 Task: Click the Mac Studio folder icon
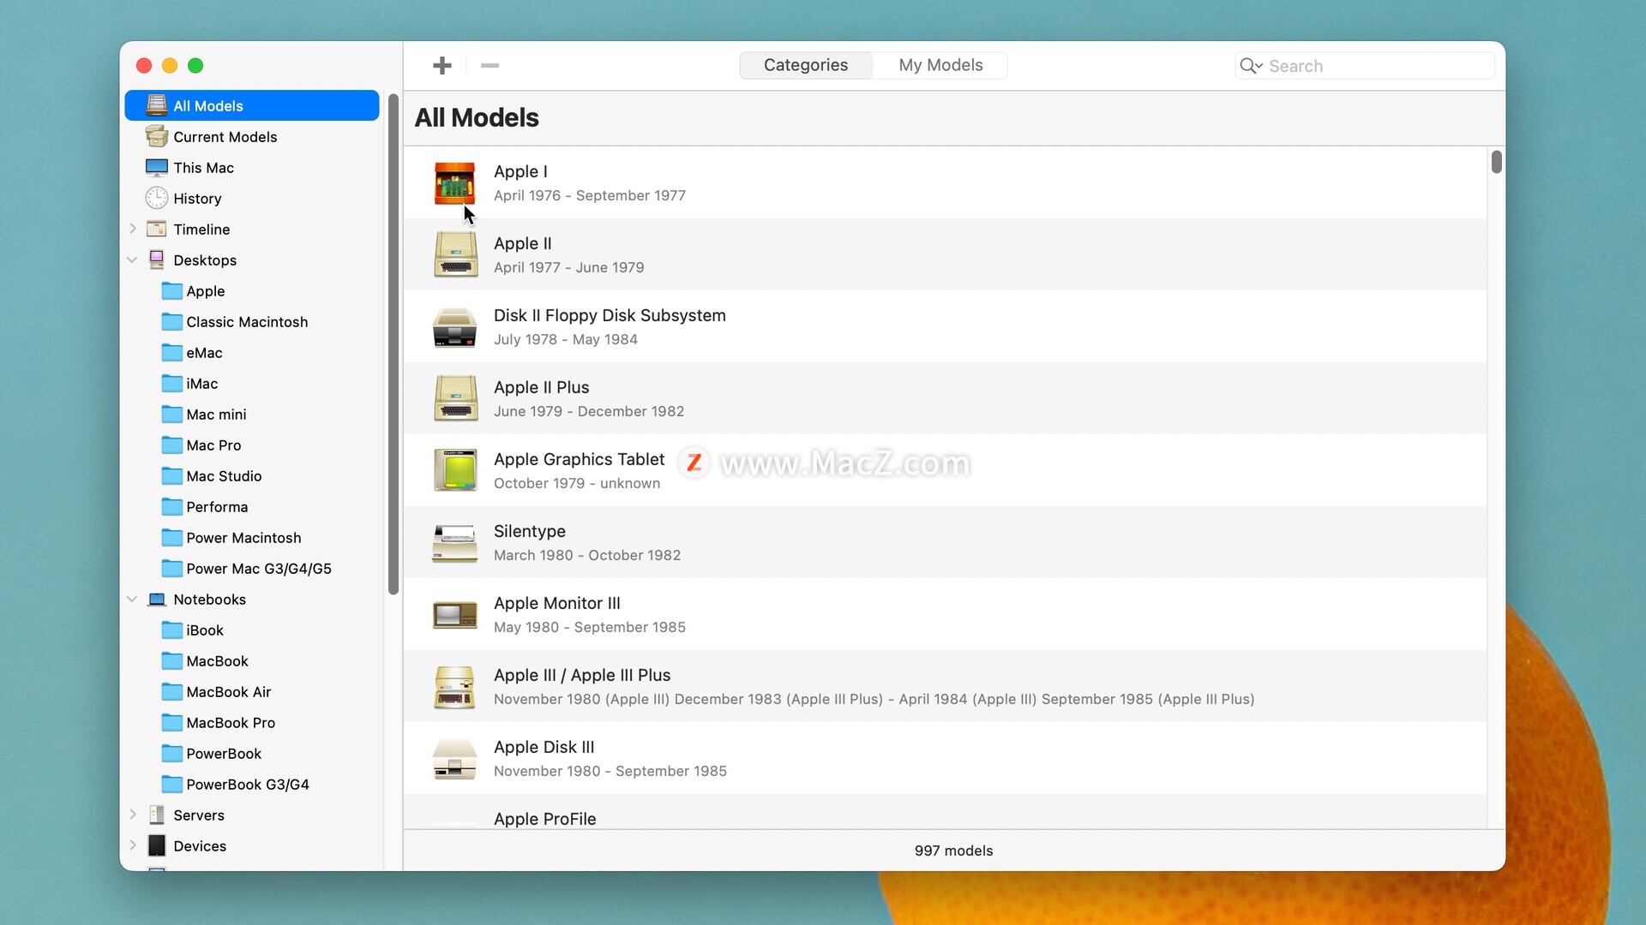[171, 475]
